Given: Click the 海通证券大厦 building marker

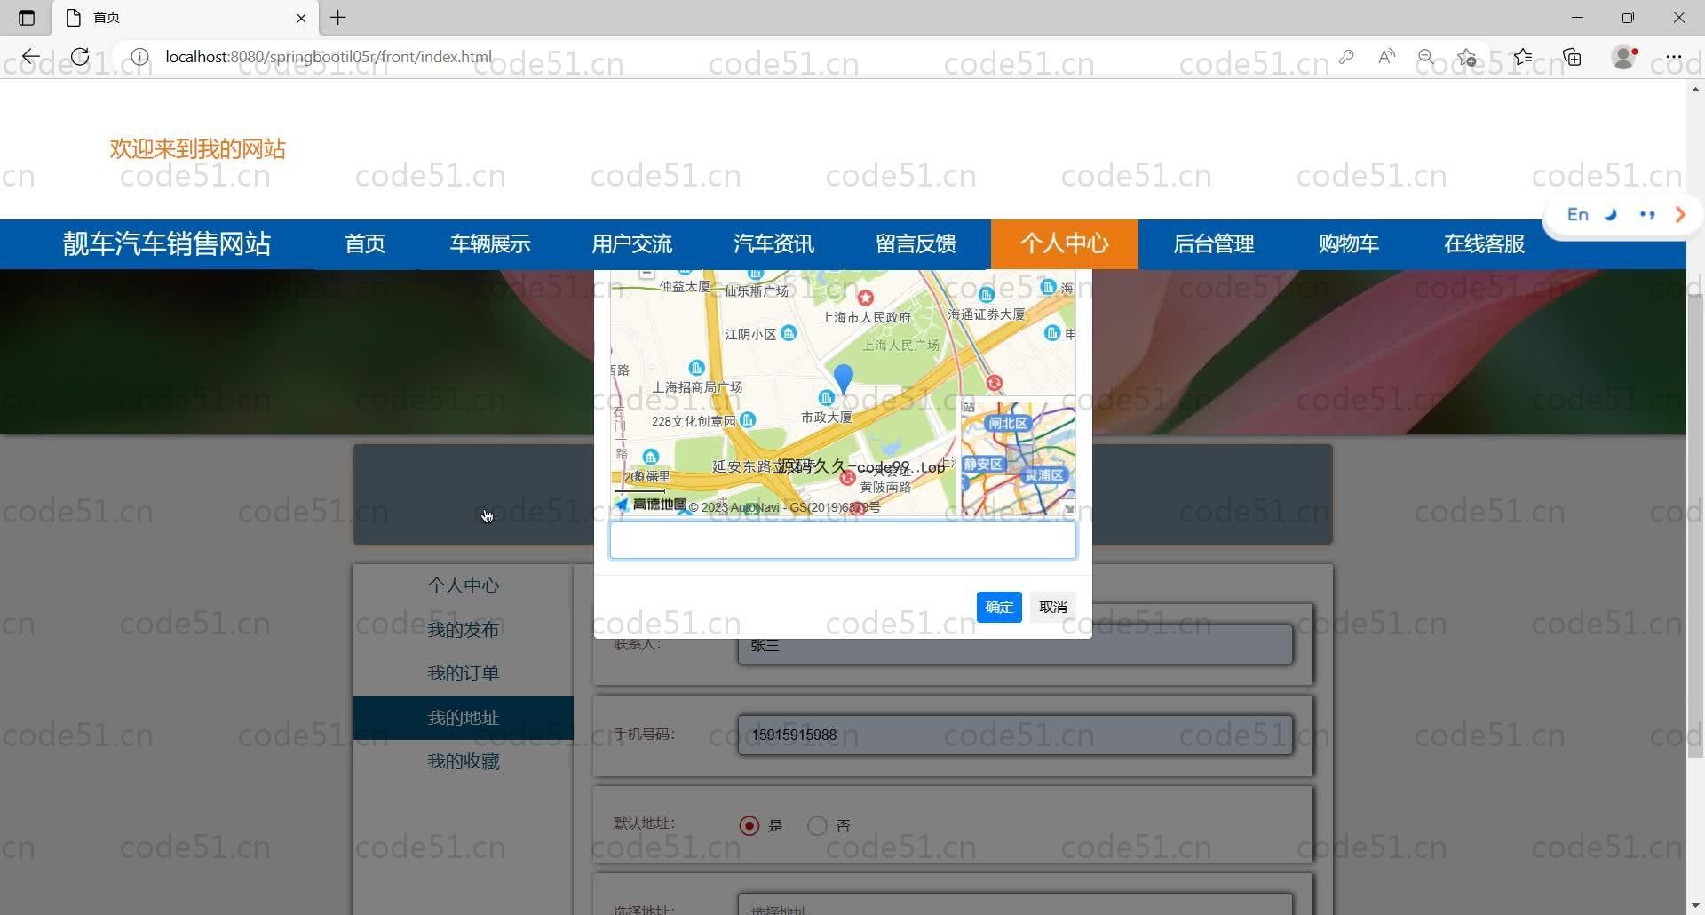Looking at the screenshot, I should (x=986, y=294).
